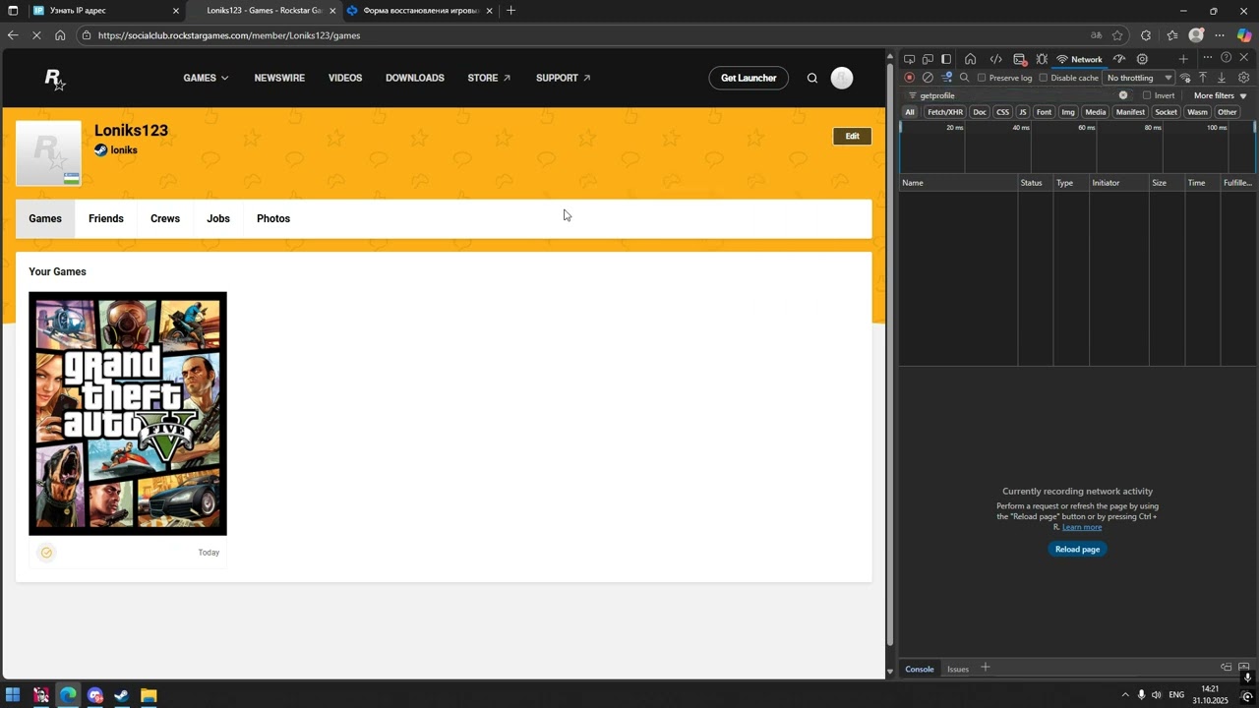Switch to the Photos profile tab
Viewport: 1259px width, 708px height.
click(273, 218)
